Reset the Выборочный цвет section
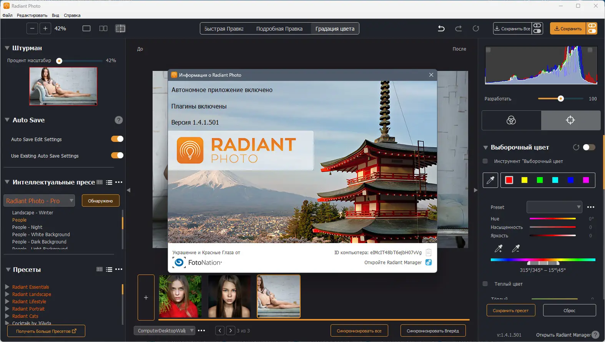This screenshot has width=605, height=342. tap(576, 147)
